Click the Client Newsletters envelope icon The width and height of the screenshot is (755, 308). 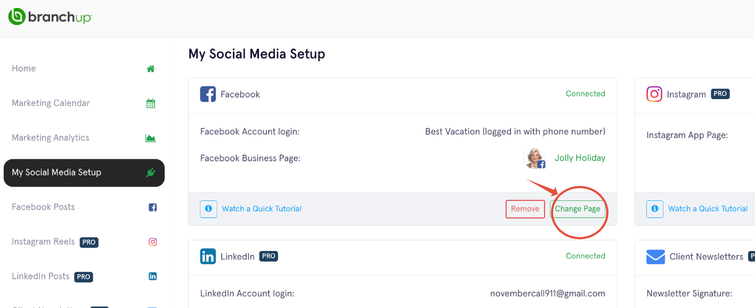[655, 257]
